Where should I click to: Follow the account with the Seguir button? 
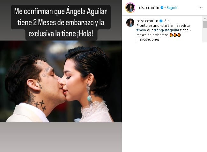(x=172, y=8)
